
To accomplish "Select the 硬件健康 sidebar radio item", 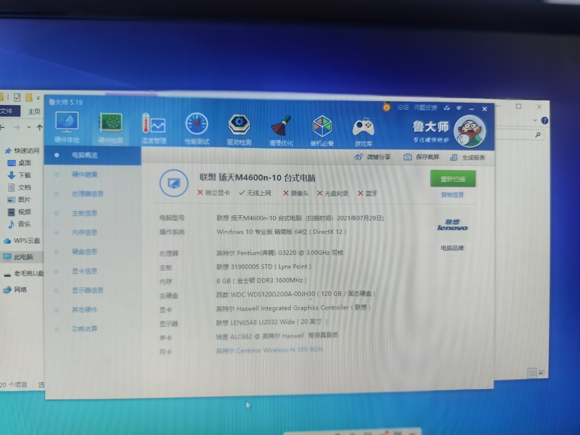I will (84, 174).
